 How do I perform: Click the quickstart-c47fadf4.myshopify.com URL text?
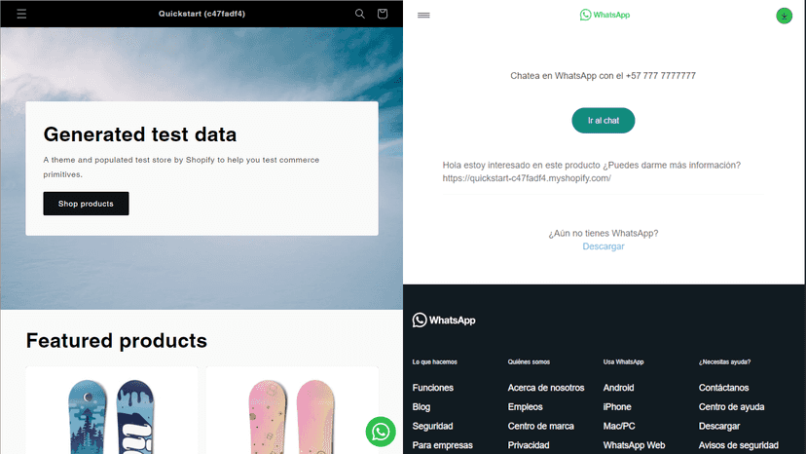[527, 178]
